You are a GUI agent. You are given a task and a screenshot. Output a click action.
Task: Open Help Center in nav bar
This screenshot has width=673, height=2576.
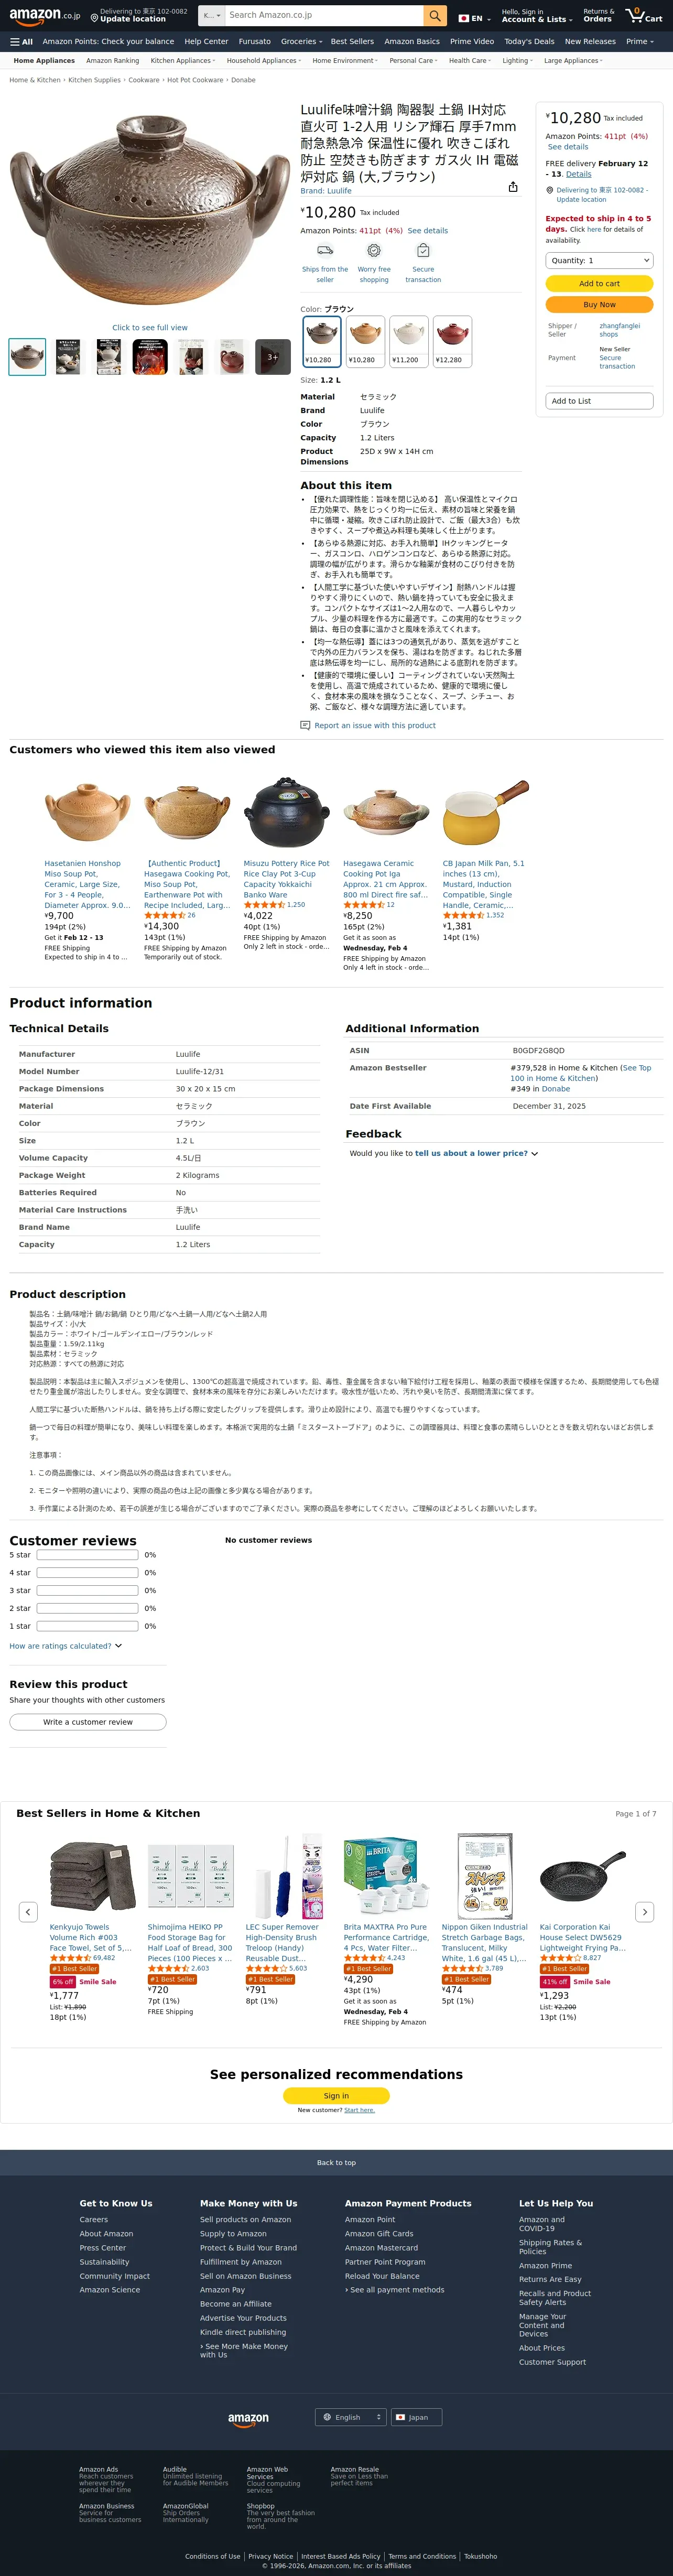[x=206, y=42]
